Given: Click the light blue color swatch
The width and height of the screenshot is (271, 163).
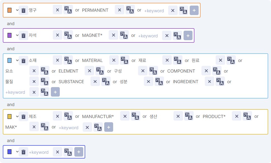Looking at the screenshot, I should pos(9,61).
